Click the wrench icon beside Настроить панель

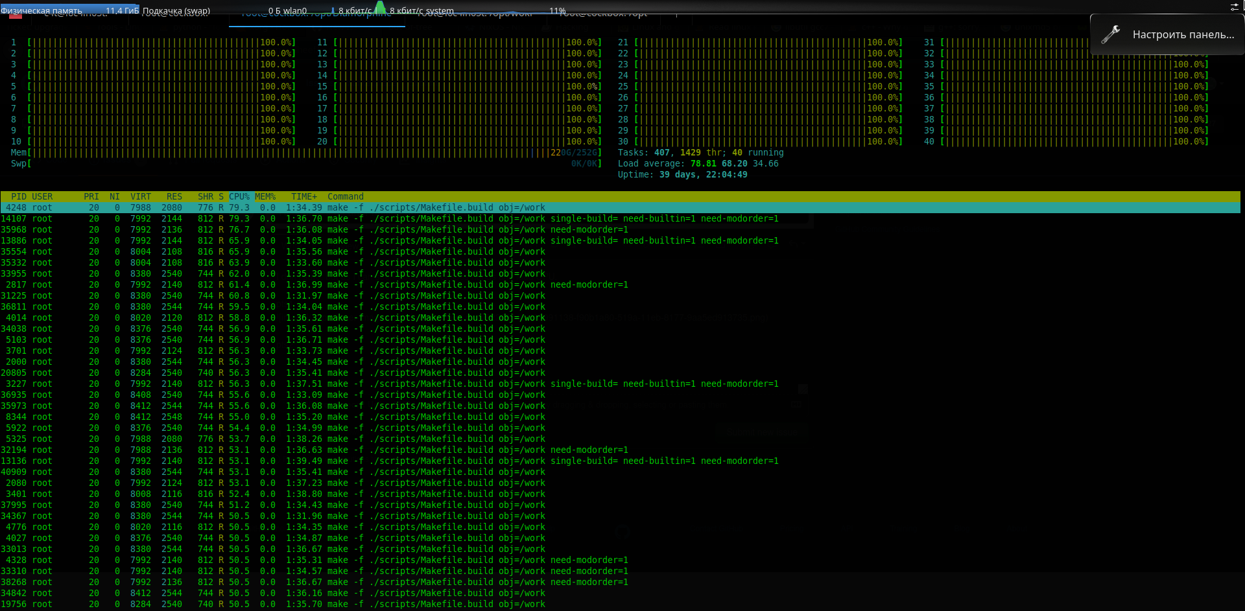click(x=1111, y=34)
